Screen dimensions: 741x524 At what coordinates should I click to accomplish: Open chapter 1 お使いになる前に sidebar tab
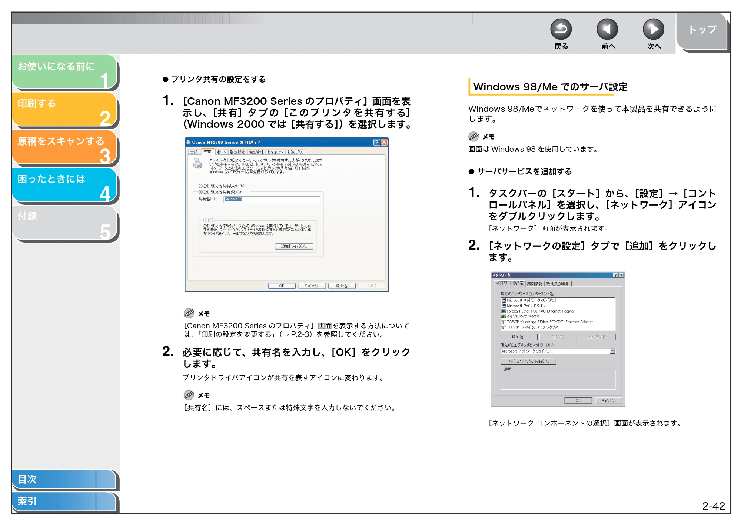coord(64,71)
